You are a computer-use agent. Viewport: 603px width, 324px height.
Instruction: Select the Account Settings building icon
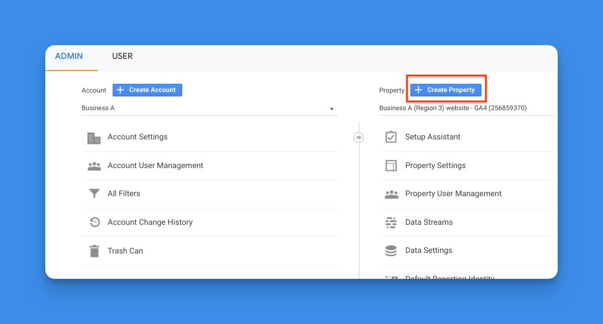click(x=94, y=137)
